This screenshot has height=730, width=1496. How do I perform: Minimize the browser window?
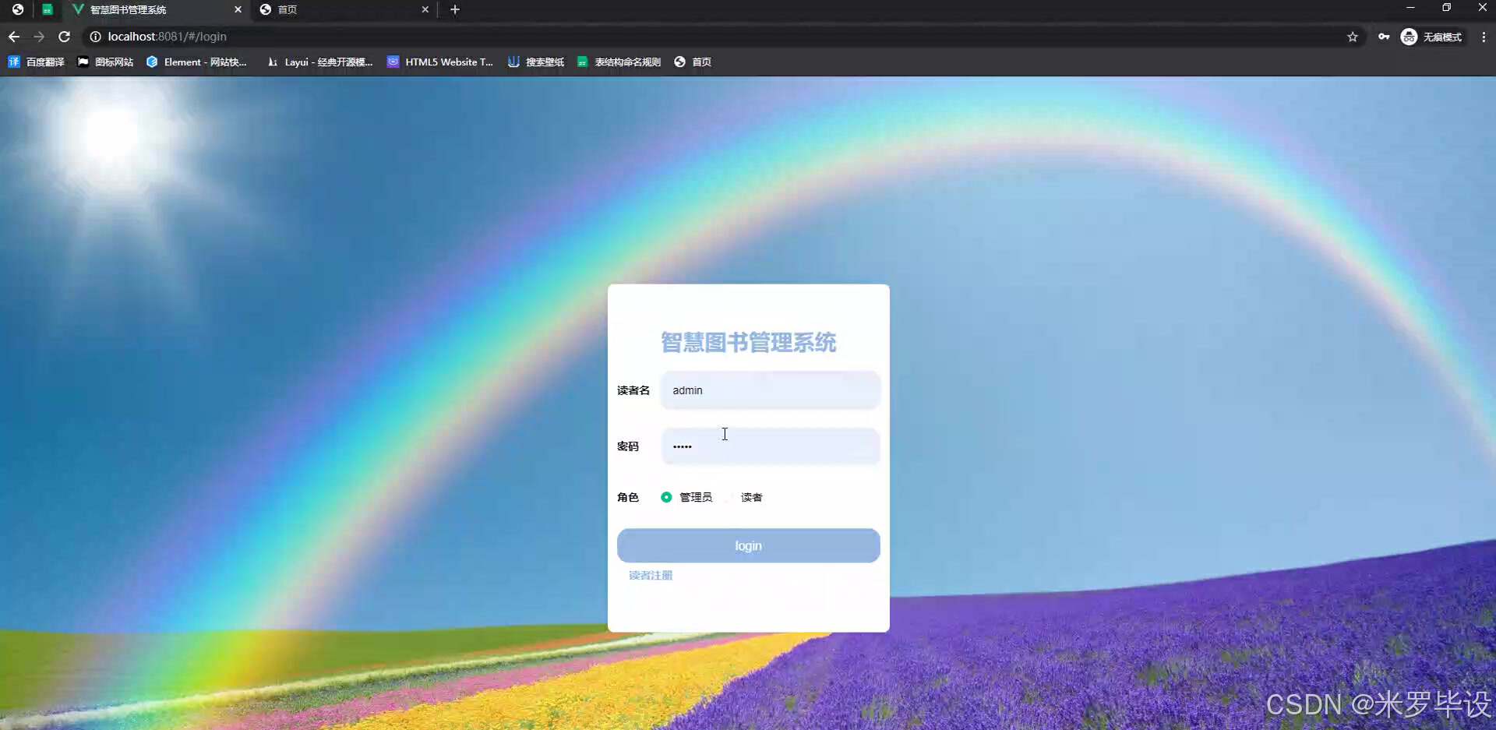[x=1410, y=8]
